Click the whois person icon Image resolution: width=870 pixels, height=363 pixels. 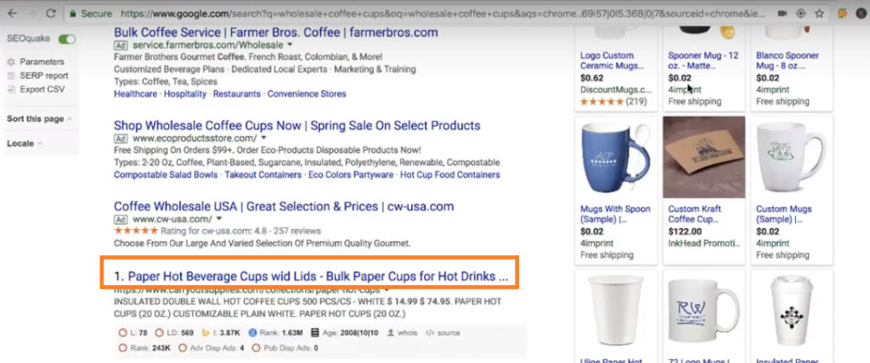(x=390, y=333)
